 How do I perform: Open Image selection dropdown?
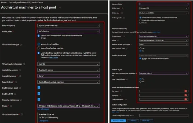point(68,106)
